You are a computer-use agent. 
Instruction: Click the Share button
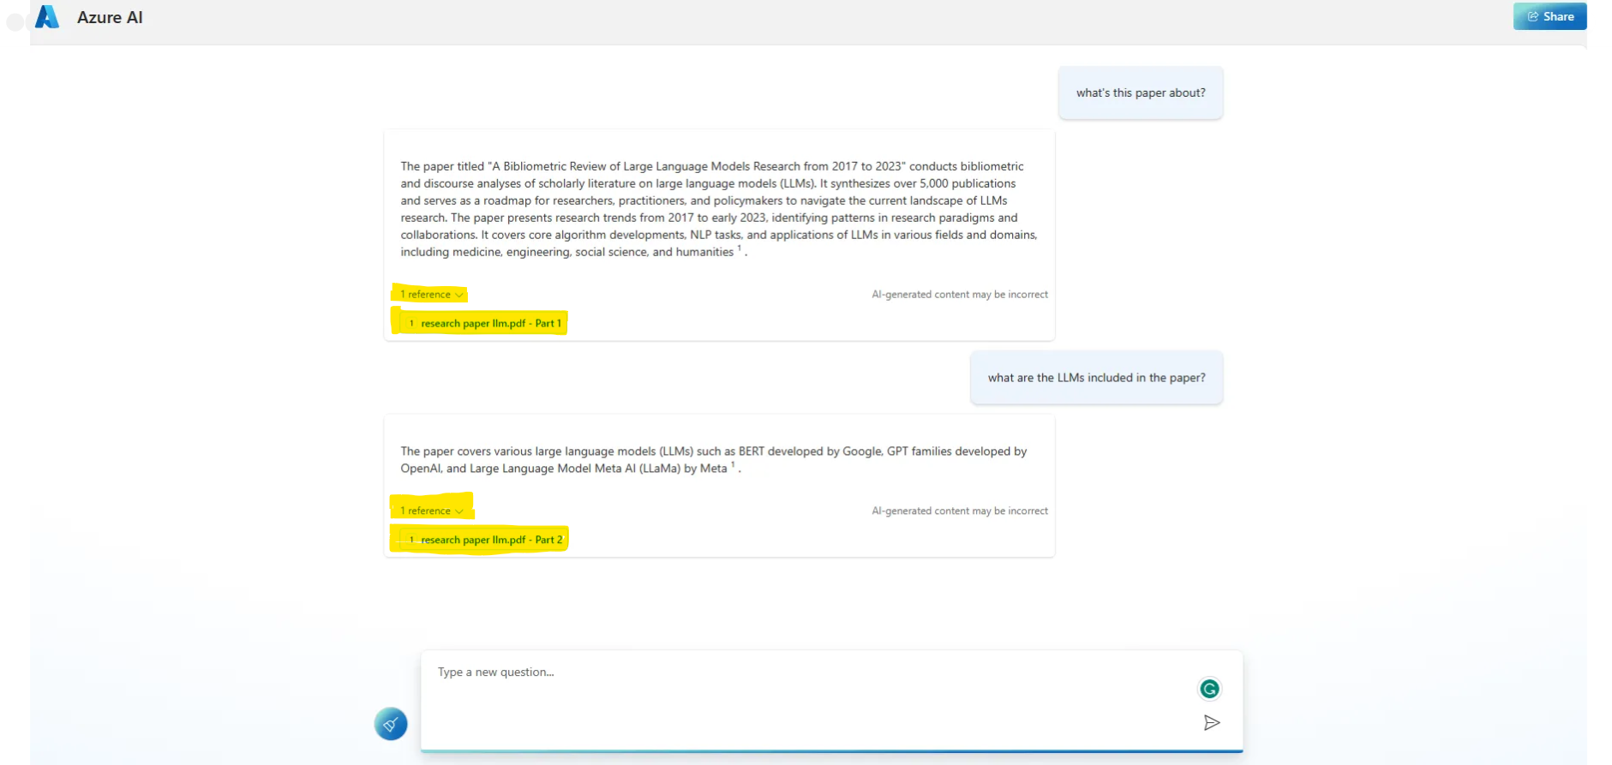coord(1549,16)
